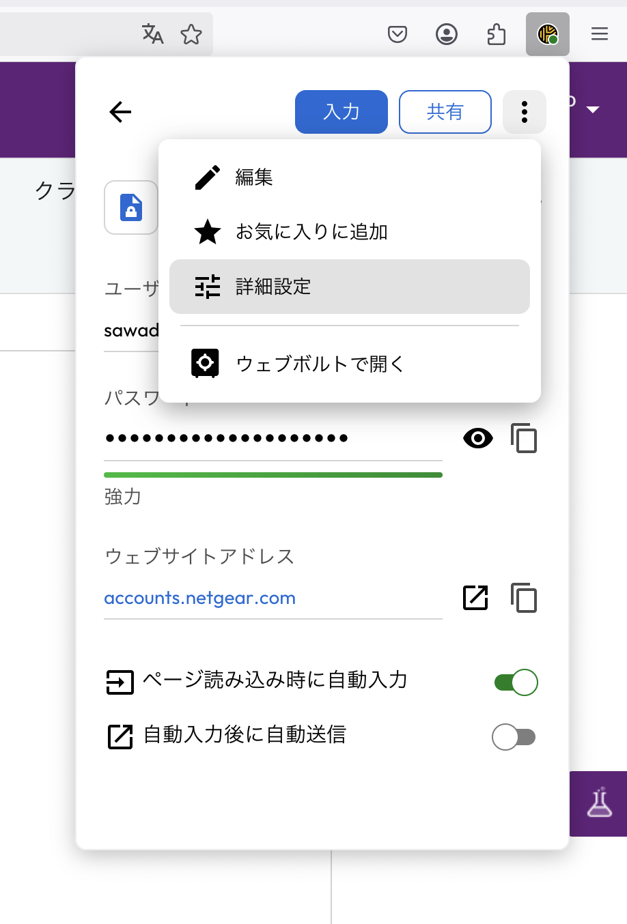The width and height of the screenshot is (627, 924).
Task: Enable 自動入力後に自動送信 toggle
Action: click(x=514, y=737)
